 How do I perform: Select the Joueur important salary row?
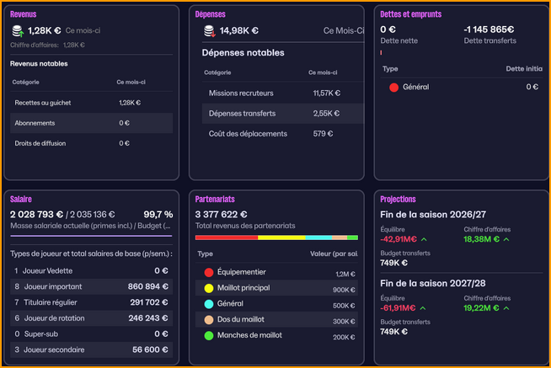91,286
